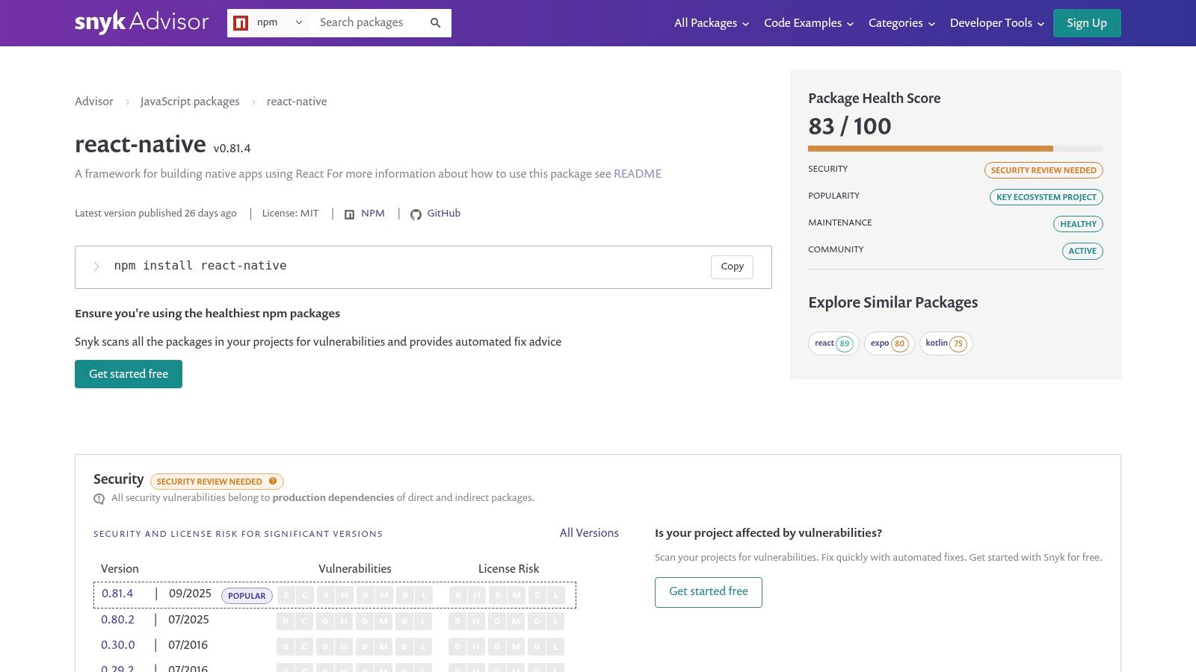Screen dimensions: 1196x672
Task: Click the Snyk Advisor logo
Action: pyautogui.click(x=141, y=22)
